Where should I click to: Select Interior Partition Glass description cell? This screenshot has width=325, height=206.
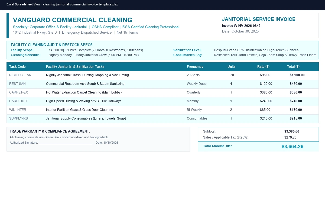pos(80,110)
